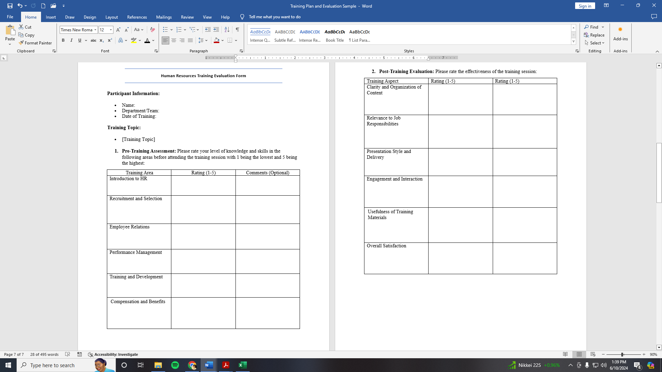Click the Increase Indent icon
Image resolution: width=662 pixels, height=372 pixels.
(x=216, y=30)
